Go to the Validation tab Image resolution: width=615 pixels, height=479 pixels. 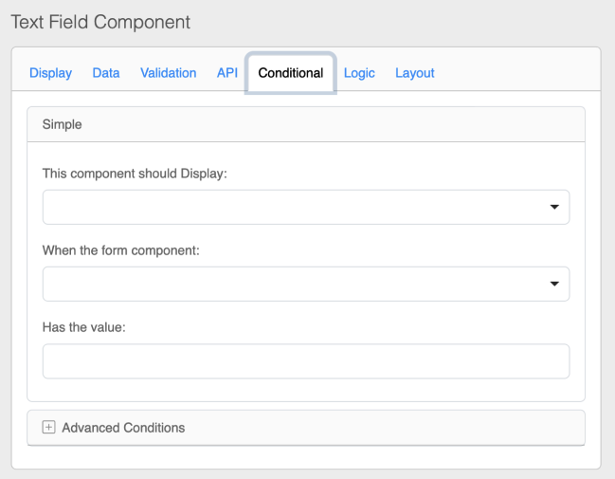tap(168, 73)
